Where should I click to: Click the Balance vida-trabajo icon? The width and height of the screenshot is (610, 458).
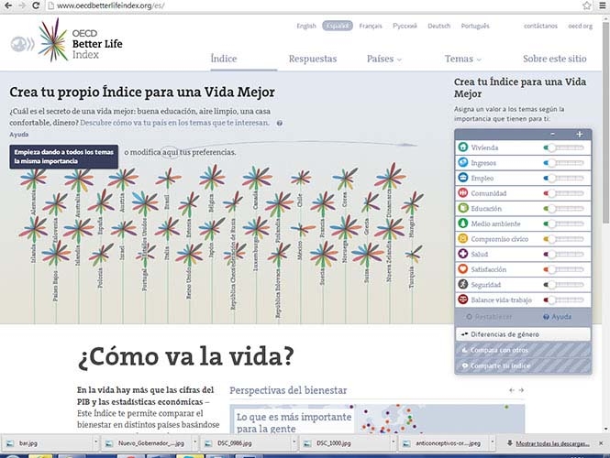[462, 300]
